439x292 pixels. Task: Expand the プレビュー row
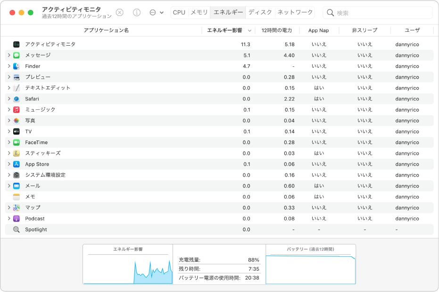click(9, 77)
